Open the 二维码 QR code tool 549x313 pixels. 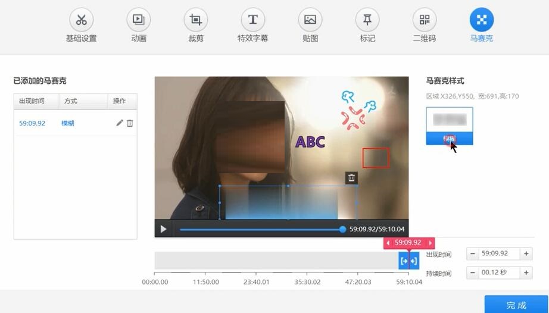point(424,20)
